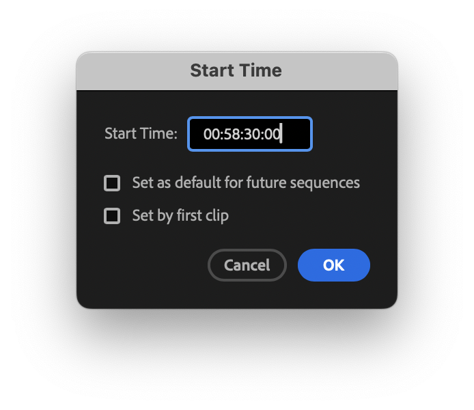This screenshot has width=474, height=410.
Task: Click the frames '00' ending the timecode
Action: click(x=272, y=134)
